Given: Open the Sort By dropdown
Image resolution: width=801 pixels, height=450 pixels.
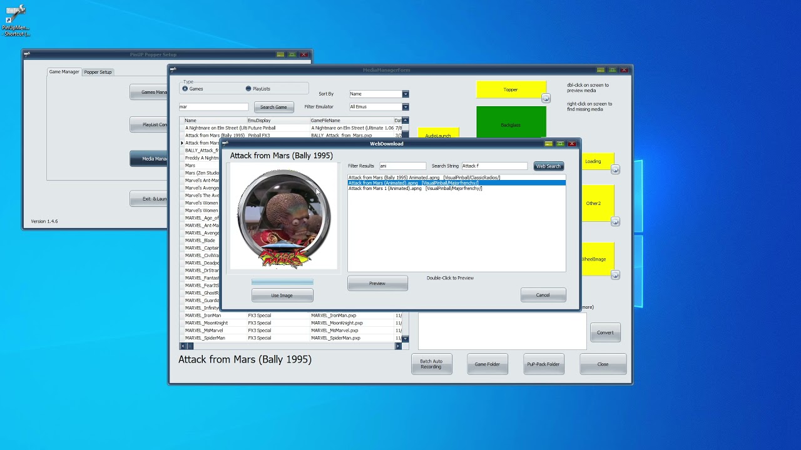Looking at the screenshot, I should 406,94.
